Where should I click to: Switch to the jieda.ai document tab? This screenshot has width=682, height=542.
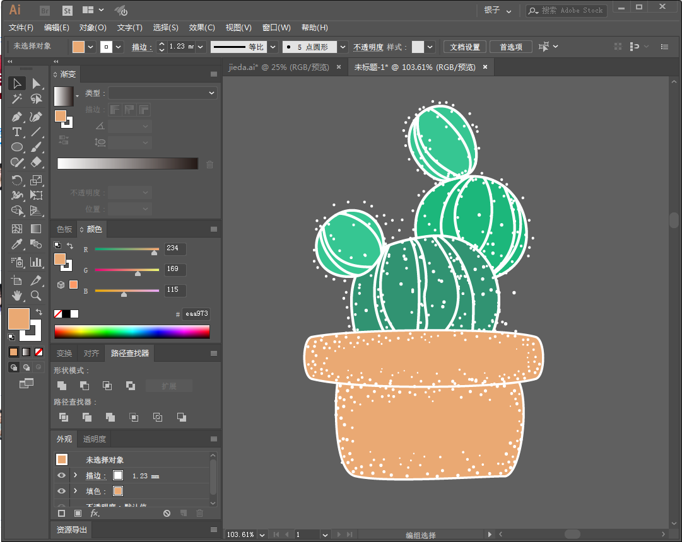point(278,67)
